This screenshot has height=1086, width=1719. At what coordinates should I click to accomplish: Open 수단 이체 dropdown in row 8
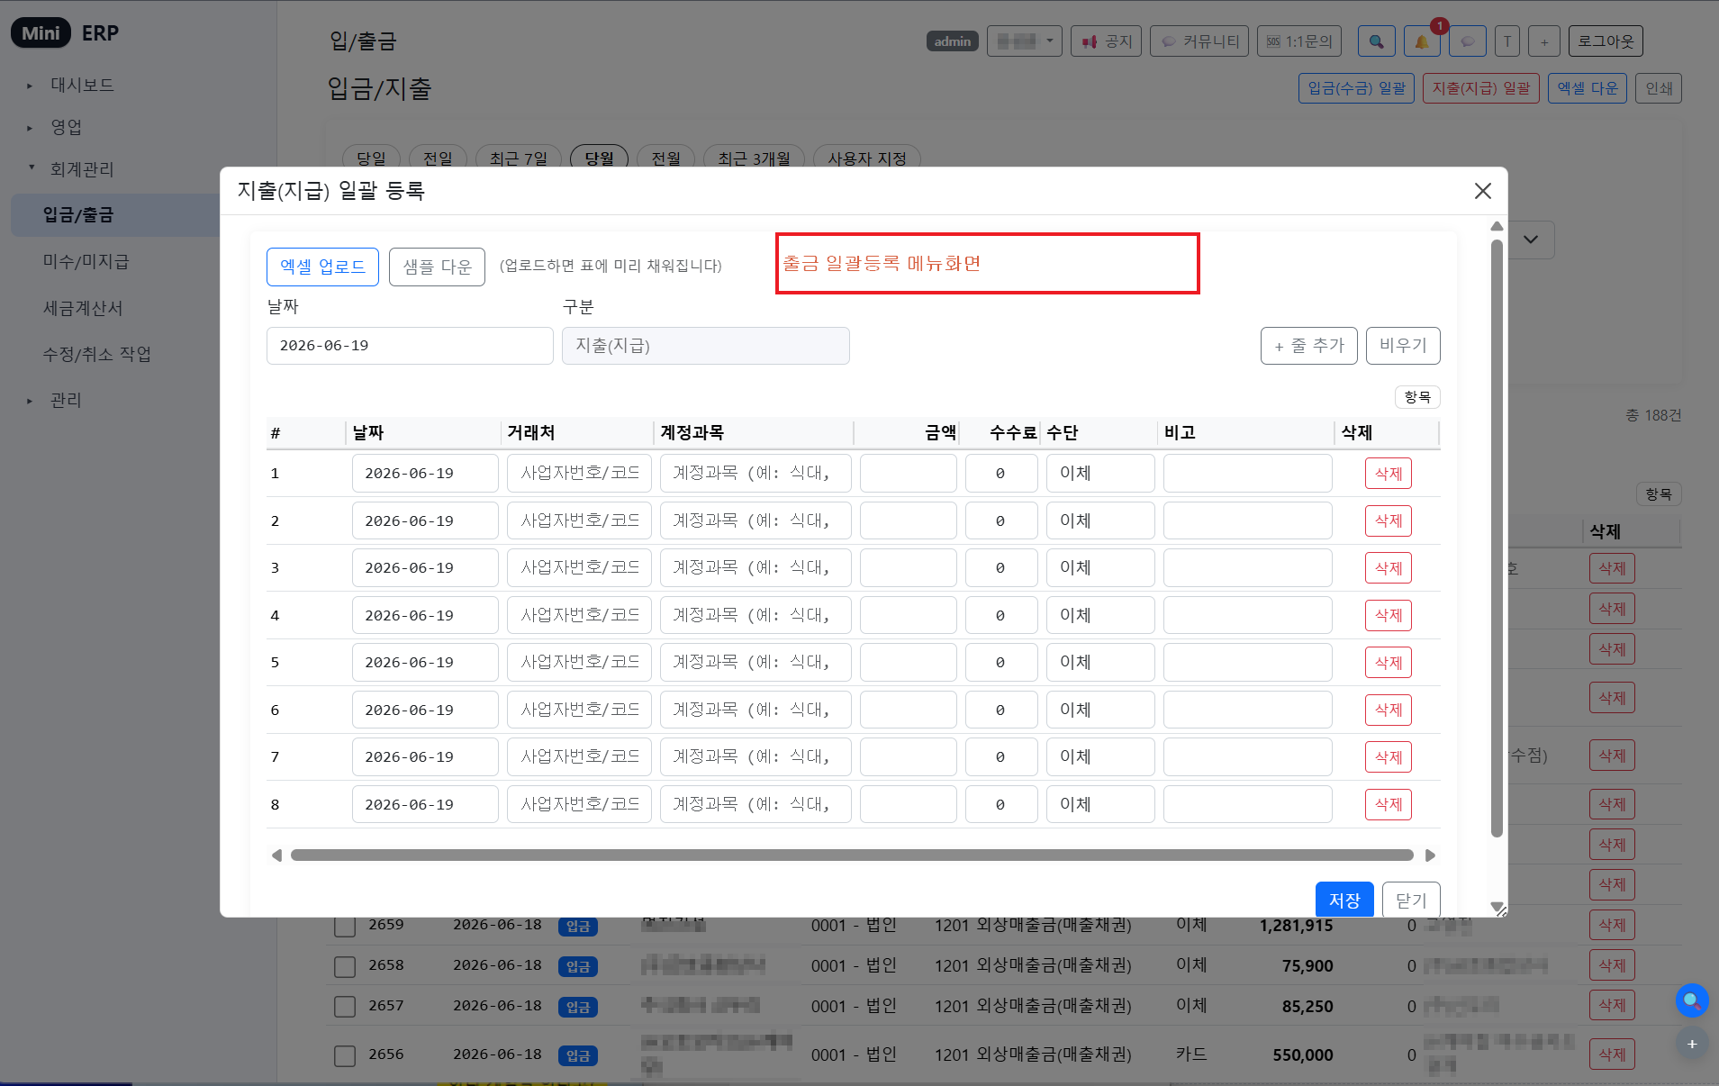pyautogui.click(x=1100, y=805)
